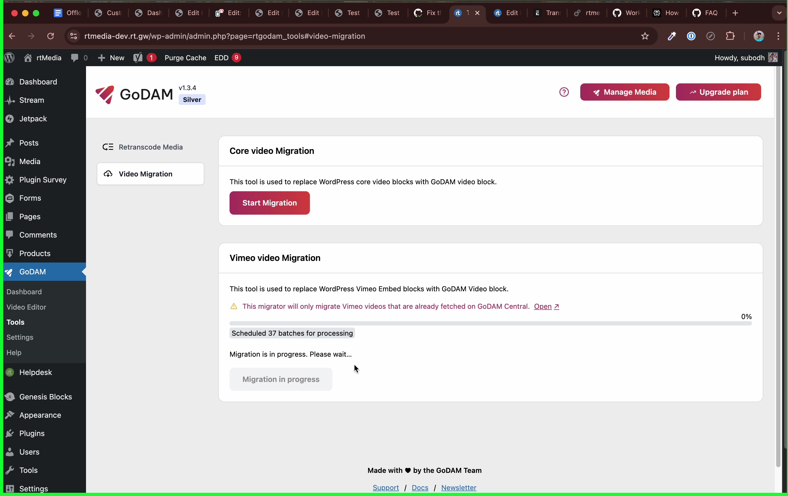Open the Yoast SEO notification icon
The image size is (788, 496).
[144, 58]
